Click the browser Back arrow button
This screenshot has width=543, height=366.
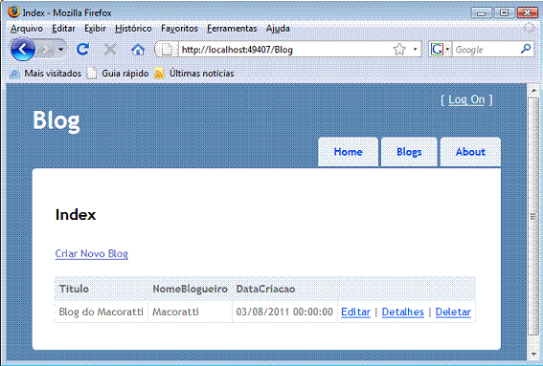[x=23, y=50]
